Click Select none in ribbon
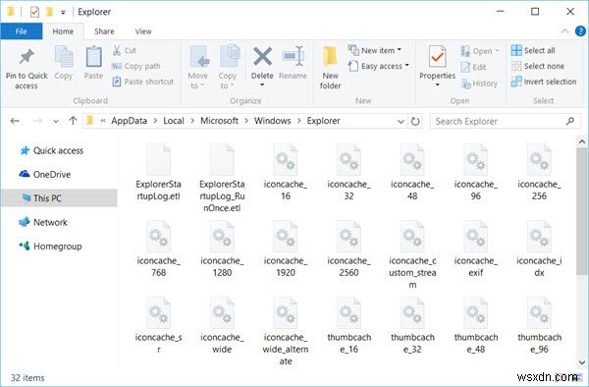This screenshot has width=589, height=387. coord(538,66)
